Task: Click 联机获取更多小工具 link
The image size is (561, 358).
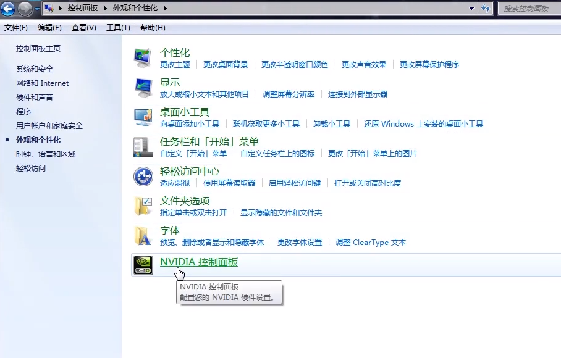Action: tap(266, 123)
